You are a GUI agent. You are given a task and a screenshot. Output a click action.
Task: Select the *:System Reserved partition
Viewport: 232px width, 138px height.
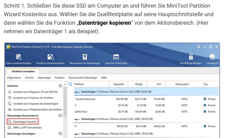pyautogui.click(x=147, y=99)
